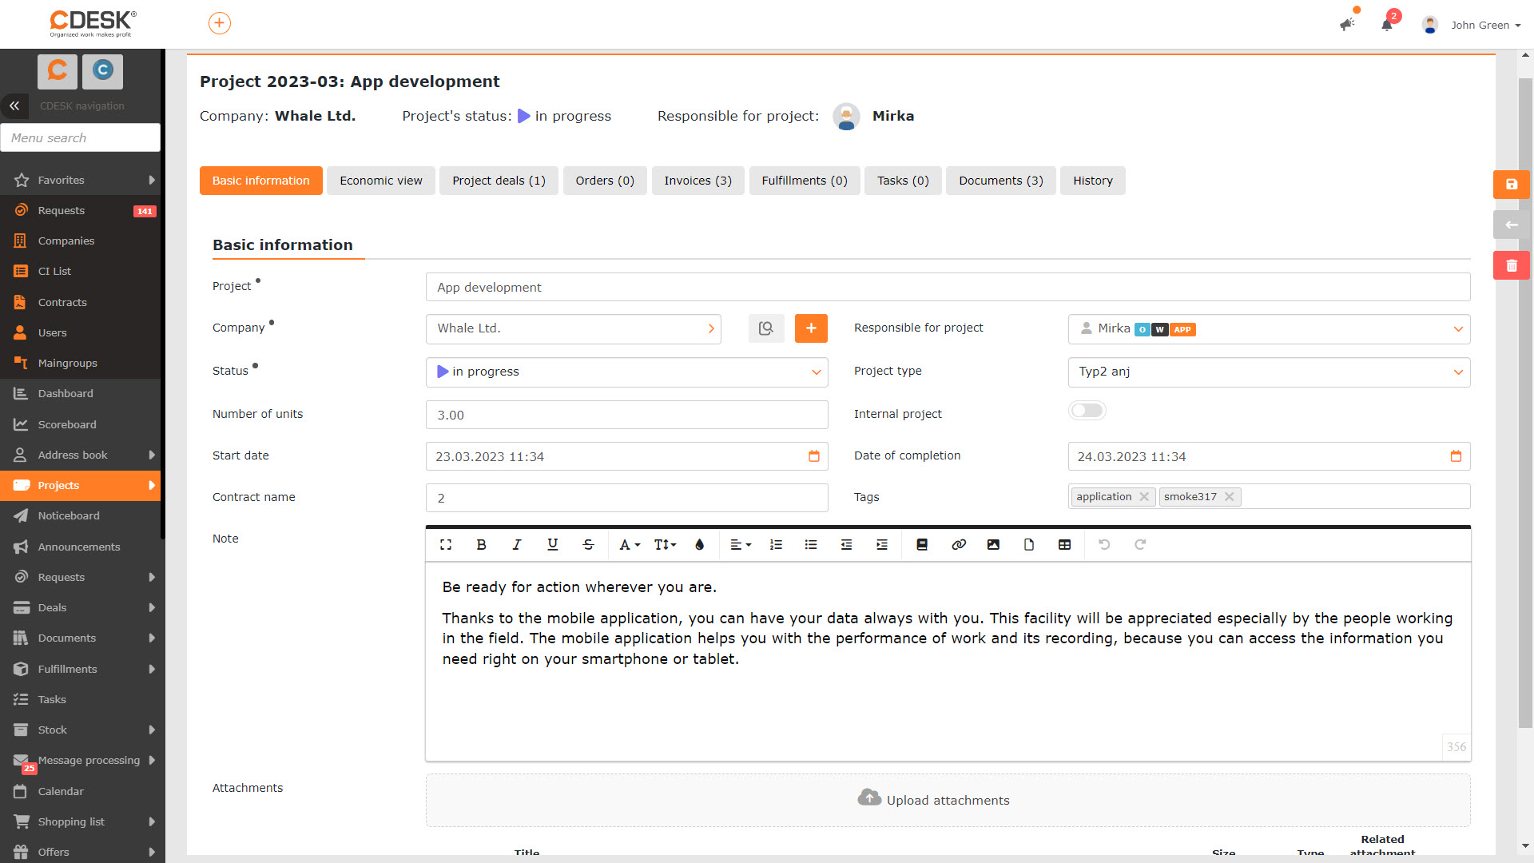Viewport: 1534px width, 863px height.
Task: Open Noticeboard in sidebar
Action: (80, 516)
